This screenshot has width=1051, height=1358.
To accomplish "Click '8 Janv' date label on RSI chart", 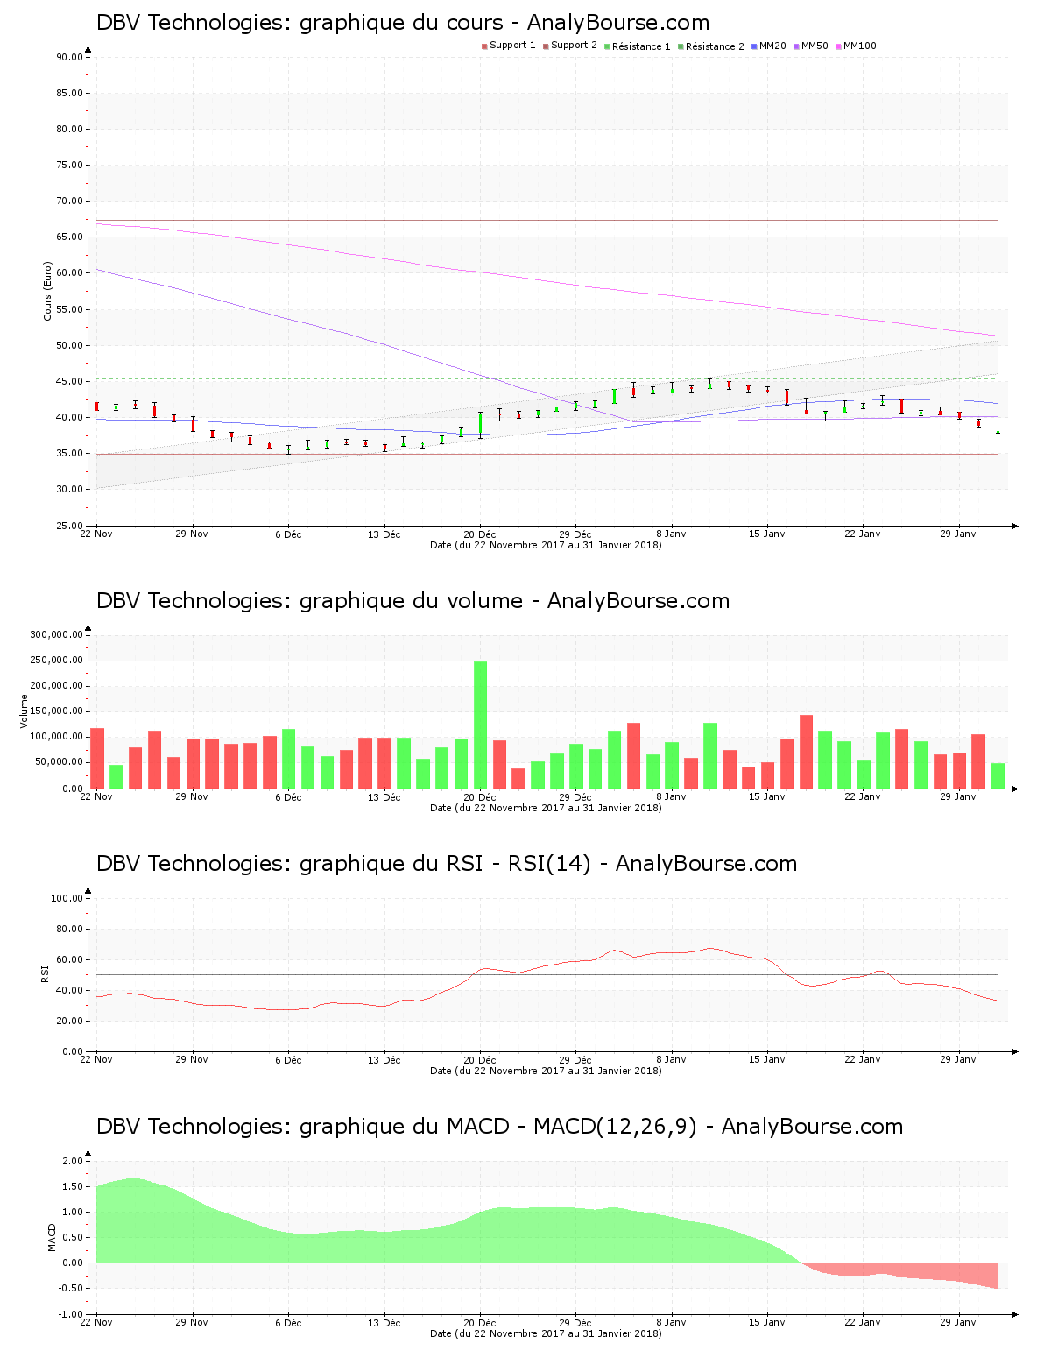I will [x=672, y=1059].
